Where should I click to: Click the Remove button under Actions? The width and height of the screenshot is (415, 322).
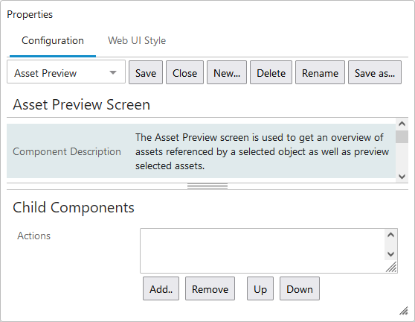click(x=210, y=288)
